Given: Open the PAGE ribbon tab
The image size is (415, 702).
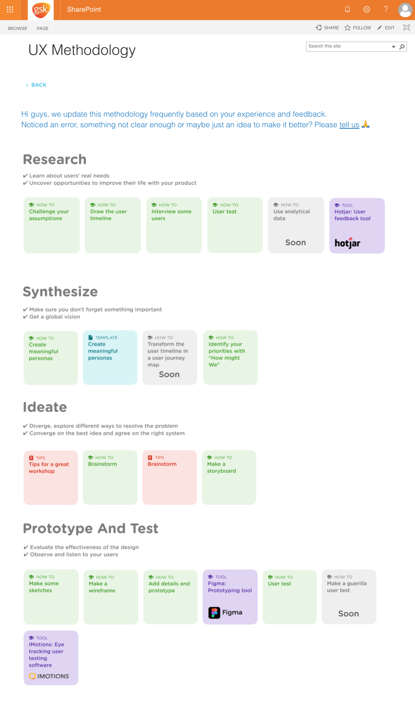Looking at the screenshot, I should [x=42, y=29].
